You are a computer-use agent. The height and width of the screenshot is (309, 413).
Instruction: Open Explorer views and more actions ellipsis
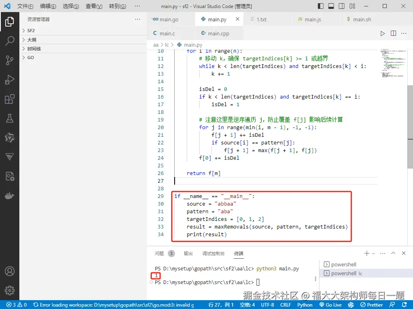pos(138,19)
